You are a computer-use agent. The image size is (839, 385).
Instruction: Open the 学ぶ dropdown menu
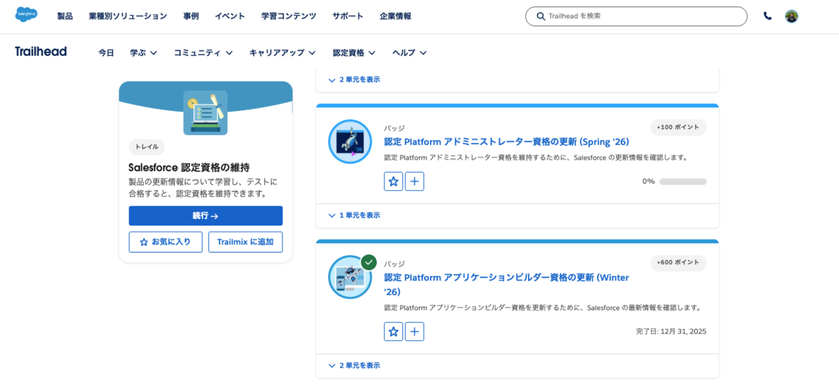(x=143, y=52)
